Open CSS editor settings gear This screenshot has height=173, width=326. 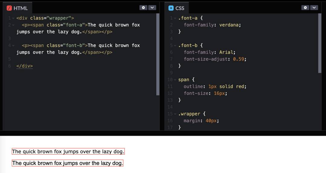[305, 8]
